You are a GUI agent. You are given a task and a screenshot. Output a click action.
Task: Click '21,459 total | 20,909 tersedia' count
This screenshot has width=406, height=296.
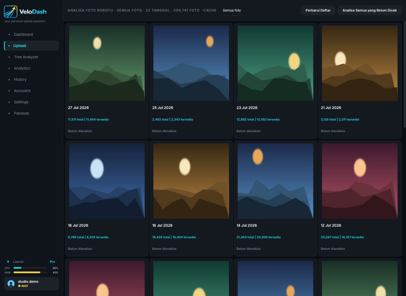(x=259, y=237)
